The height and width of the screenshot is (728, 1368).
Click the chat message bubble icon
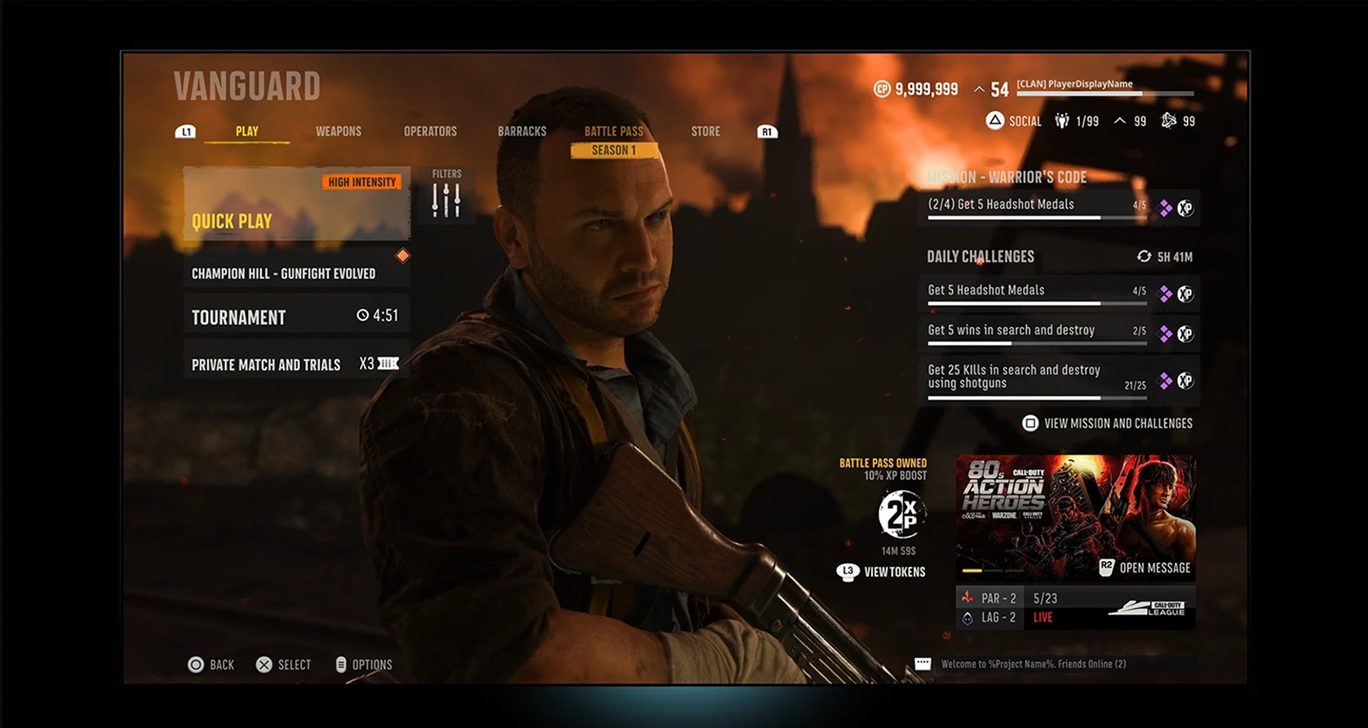[923, 664]
